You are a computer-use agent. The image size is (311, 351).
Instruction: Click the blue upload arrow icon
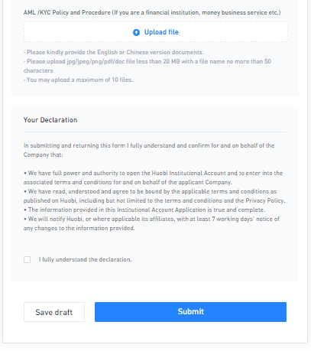click(x=136, y=32)
